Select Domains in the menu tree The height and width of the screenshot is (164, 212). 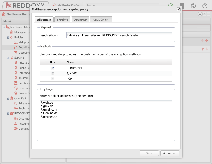click(24, 129)
